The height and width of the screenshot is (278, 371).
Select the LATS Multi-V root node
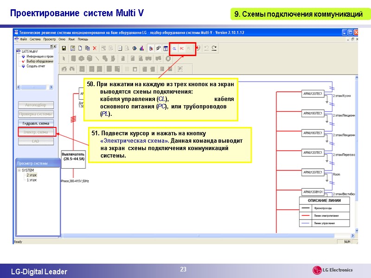coord(30,51)
